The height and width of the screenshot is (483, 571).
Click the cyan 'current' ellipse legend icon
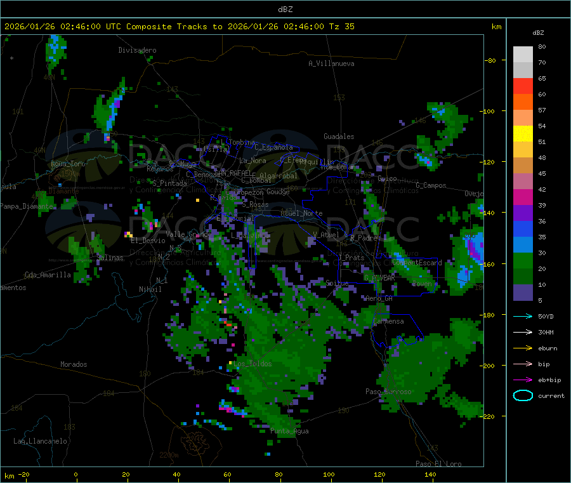523,395
